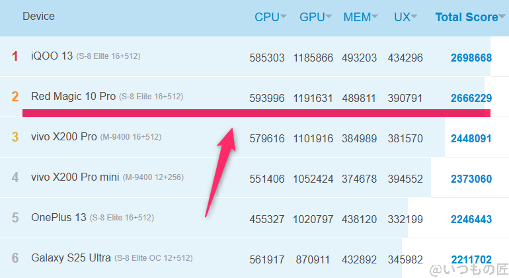Click the rank 1 number badge
The height and width of the screenshot is (278, 509).
click(x=15, y=57)
